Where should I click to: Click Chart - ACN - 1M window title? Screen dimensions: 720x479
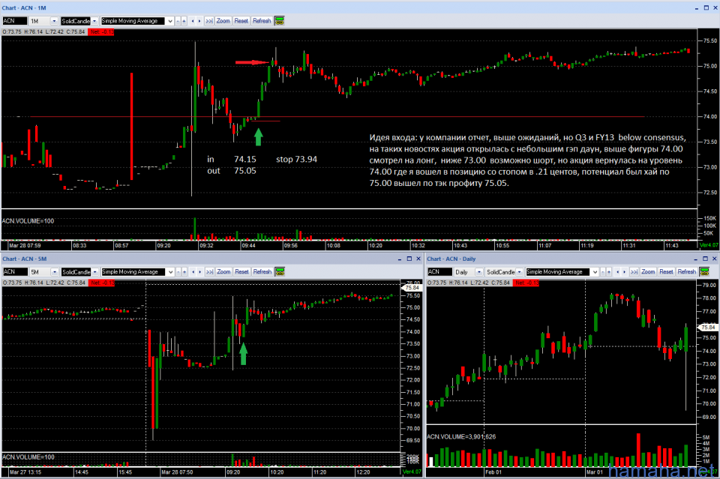tap(24, 7)
